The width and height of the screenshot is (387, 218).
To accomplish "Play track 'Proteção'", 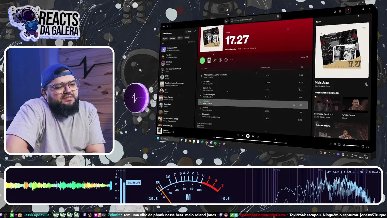I will (x=253, y=82).
